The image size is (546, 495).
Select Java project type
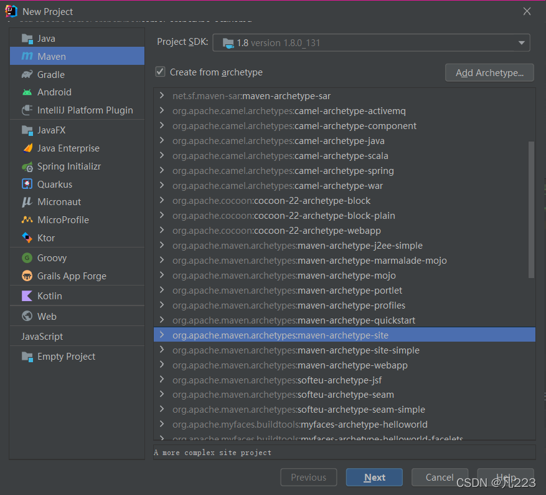77,39
